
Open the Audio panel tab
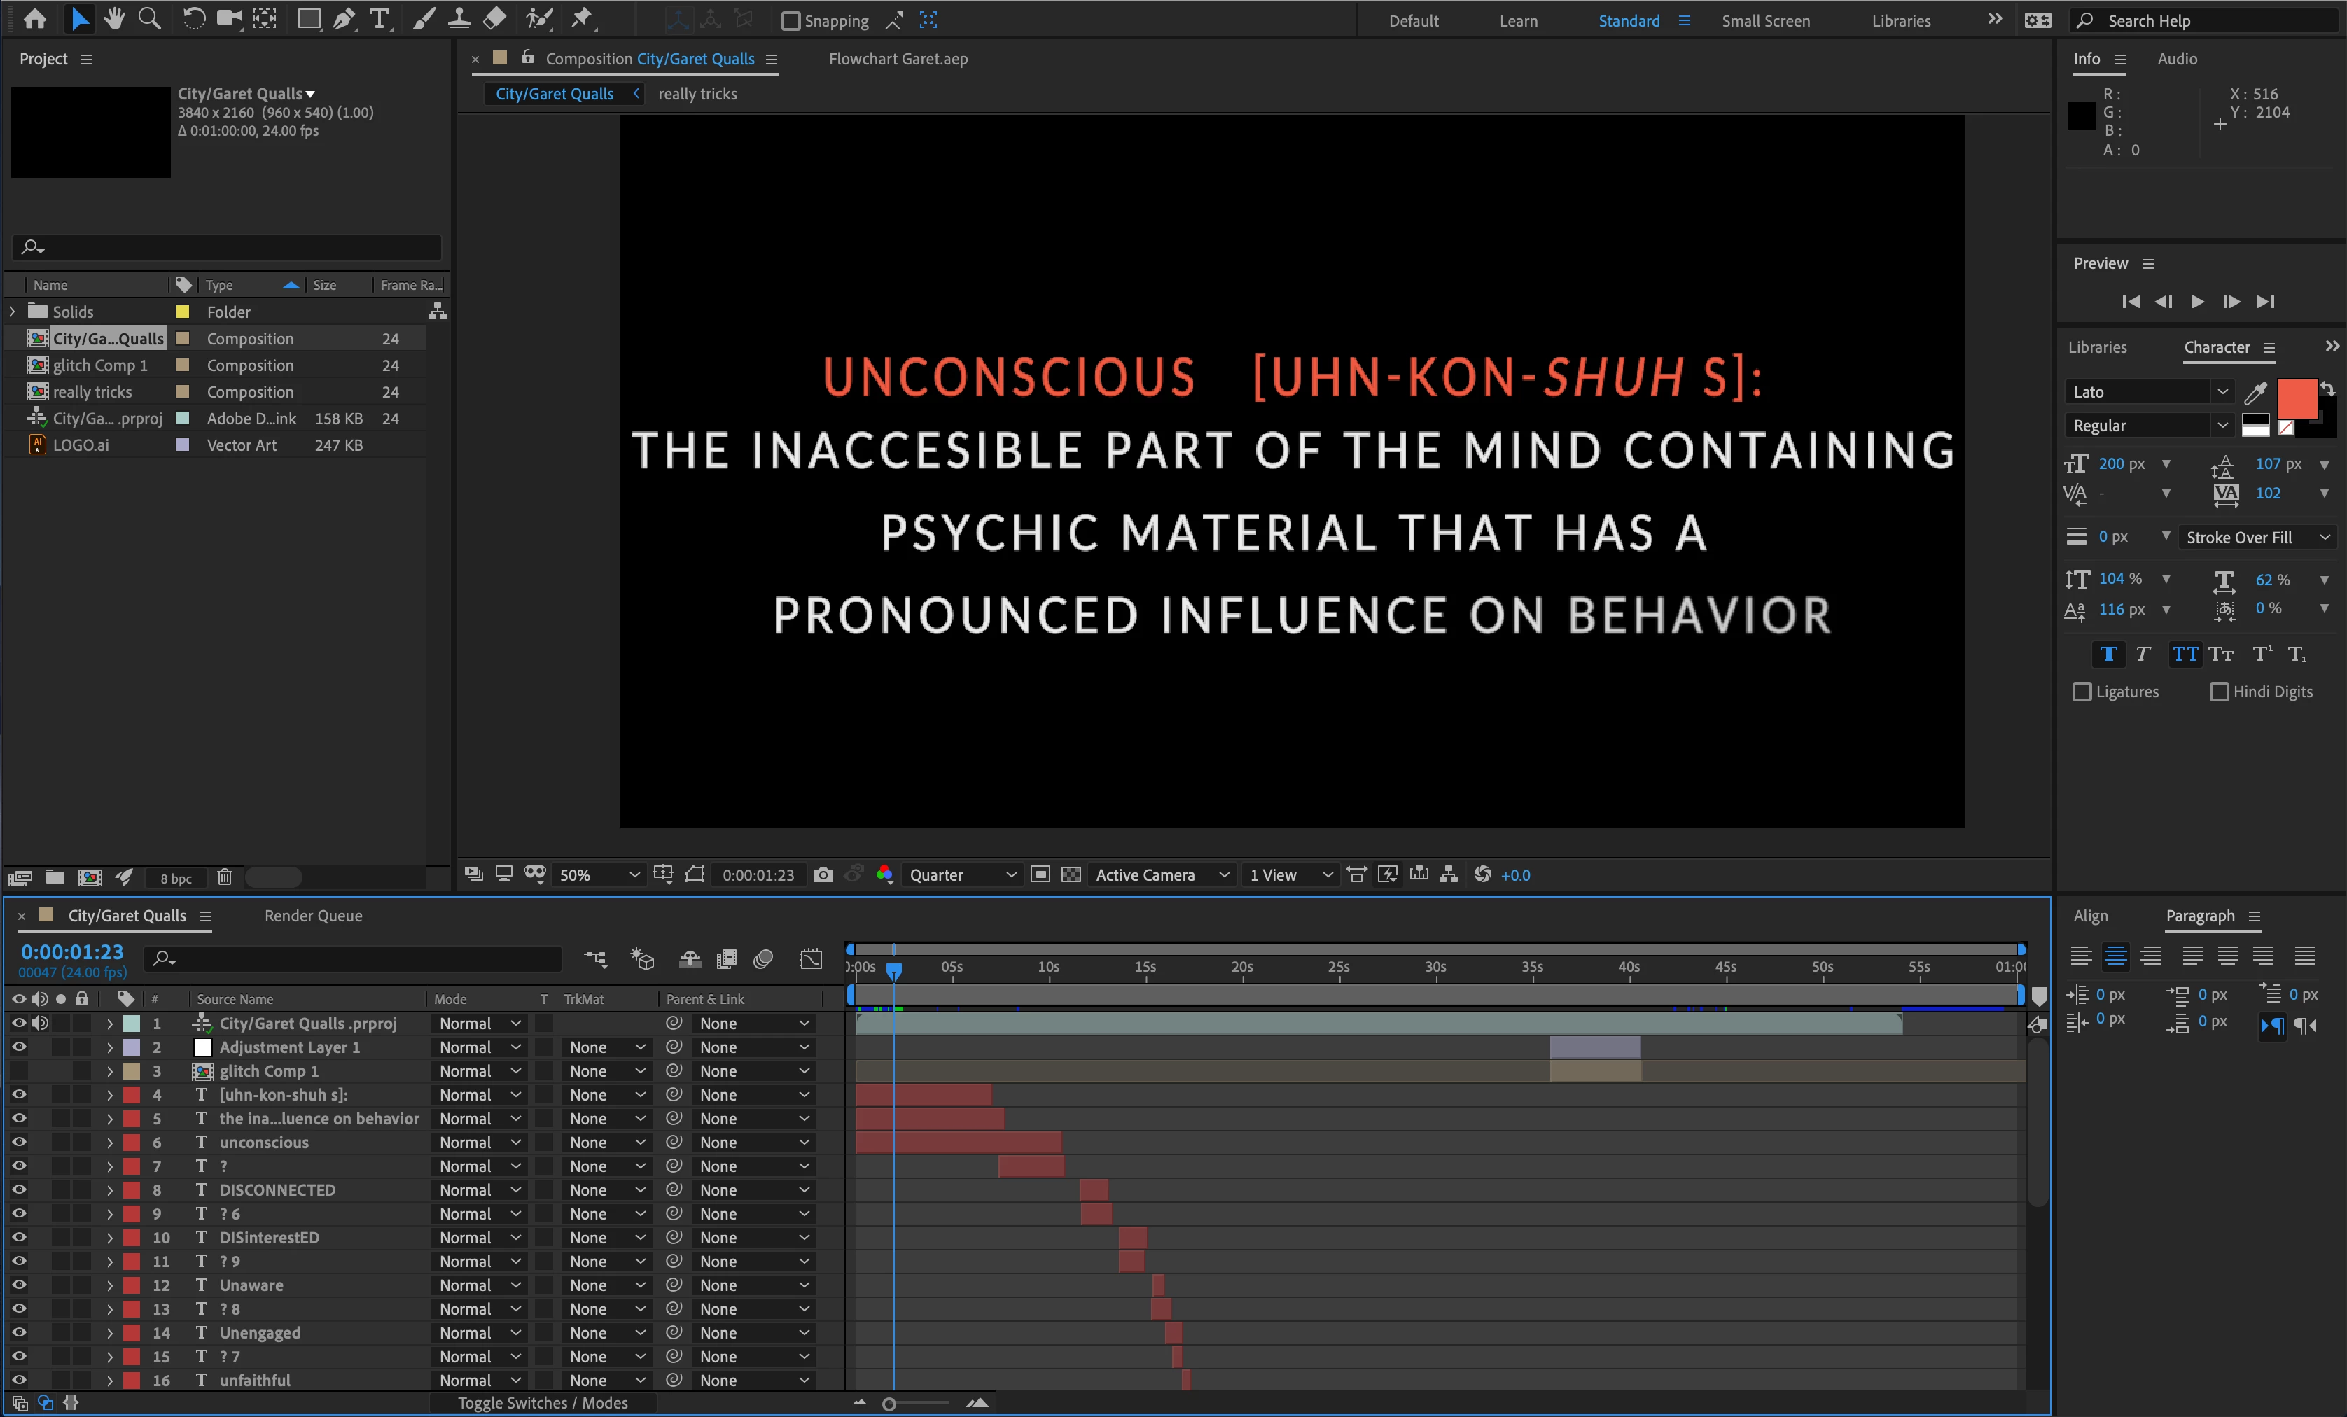coord(2176,59)
